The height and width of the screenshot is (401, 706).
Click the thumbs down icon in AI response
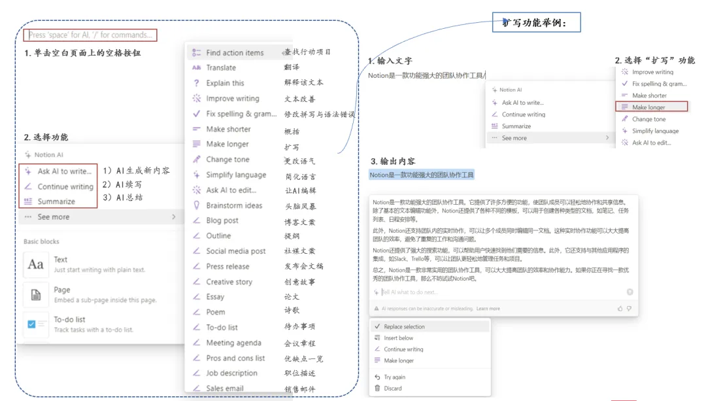(x=629, y=309)
